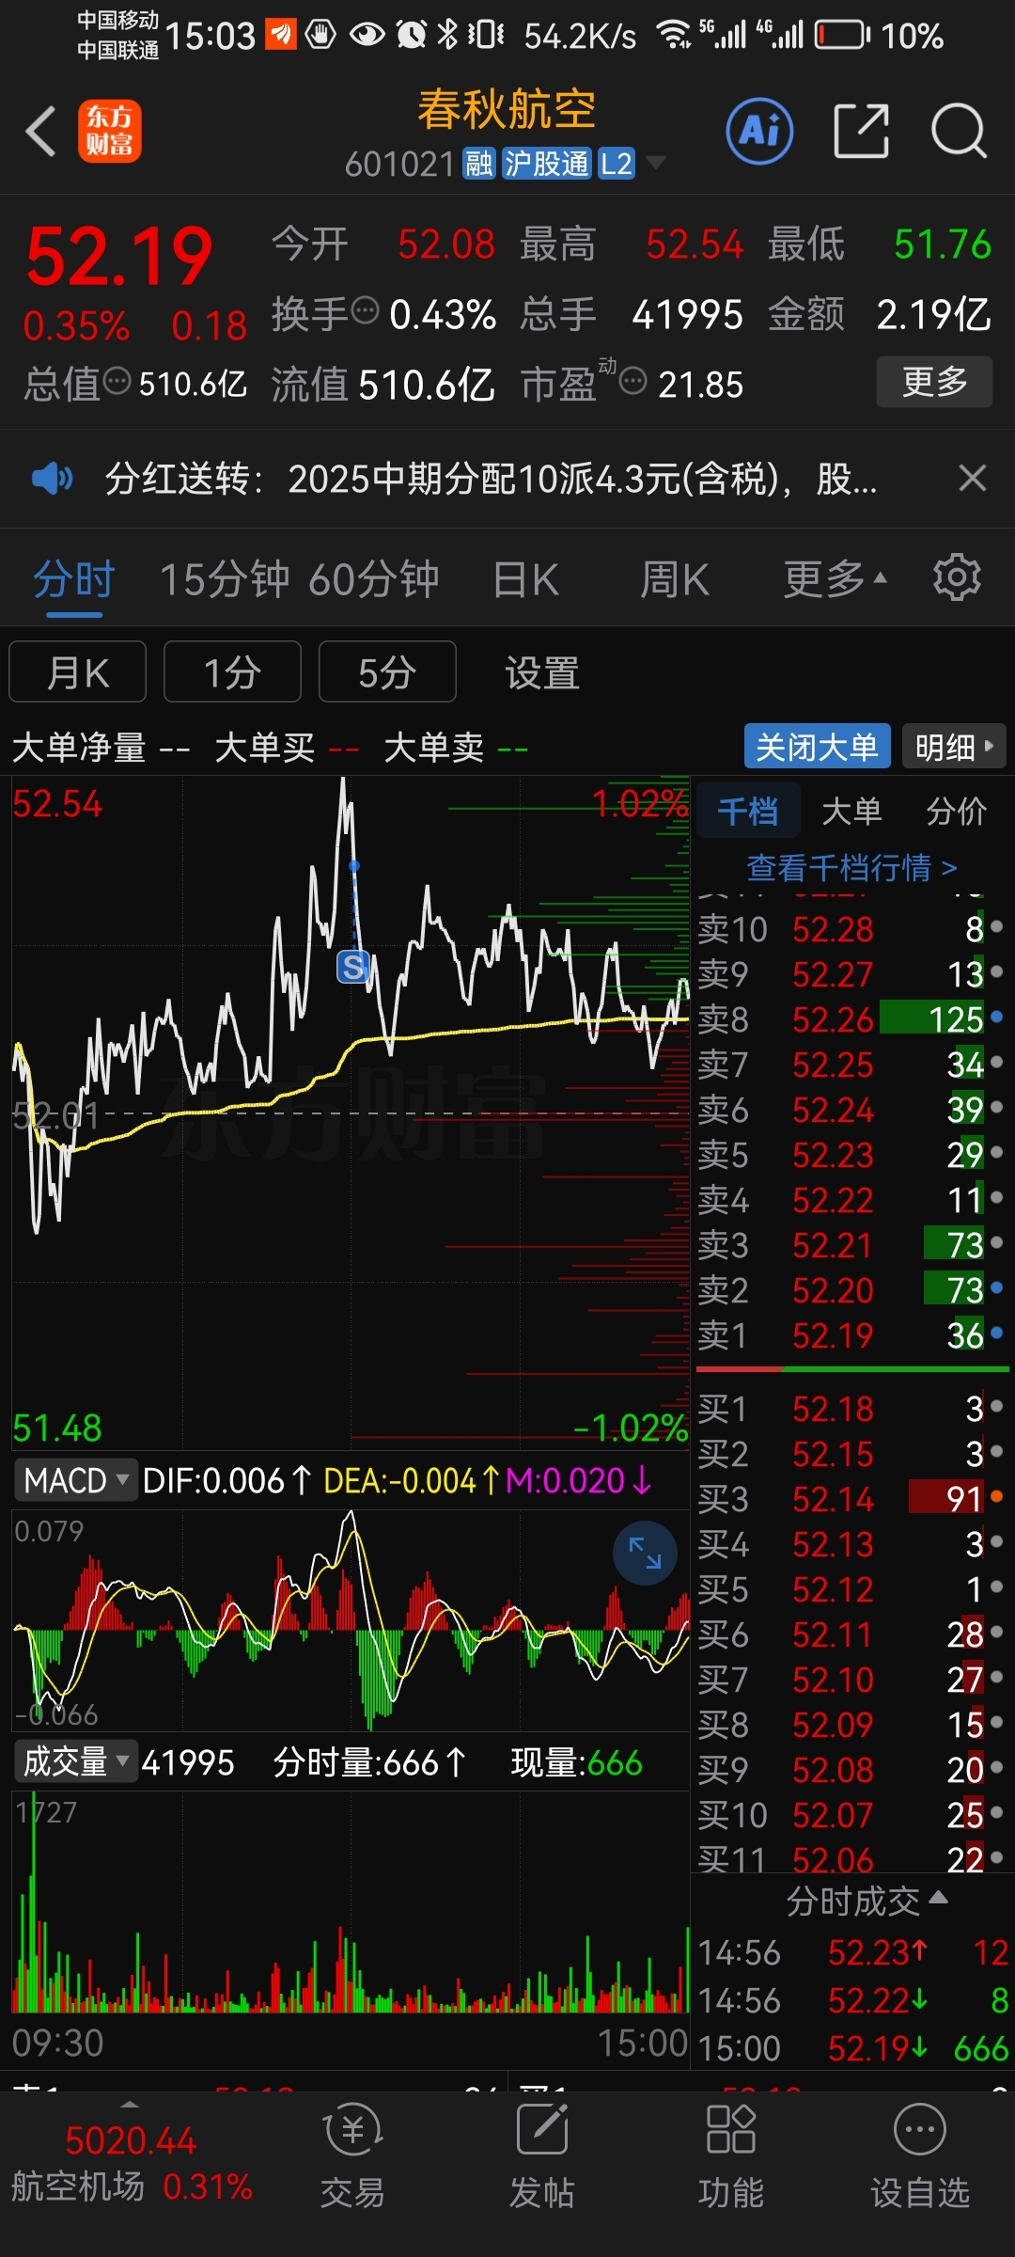The width and height of the screenshot is (1015, 2257).
Task: Open the search magnifier icon
Action: (x=958, y=131)
